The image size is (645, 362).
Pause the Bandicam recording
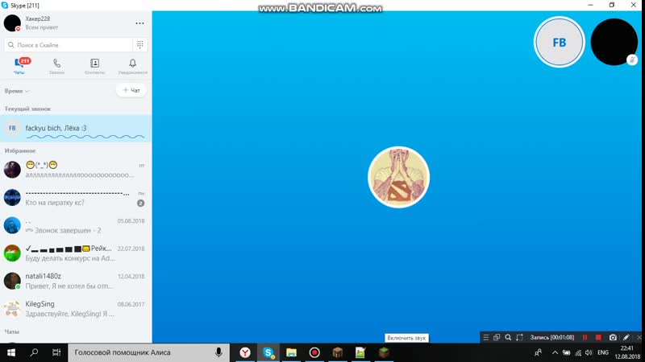(585, 337)
